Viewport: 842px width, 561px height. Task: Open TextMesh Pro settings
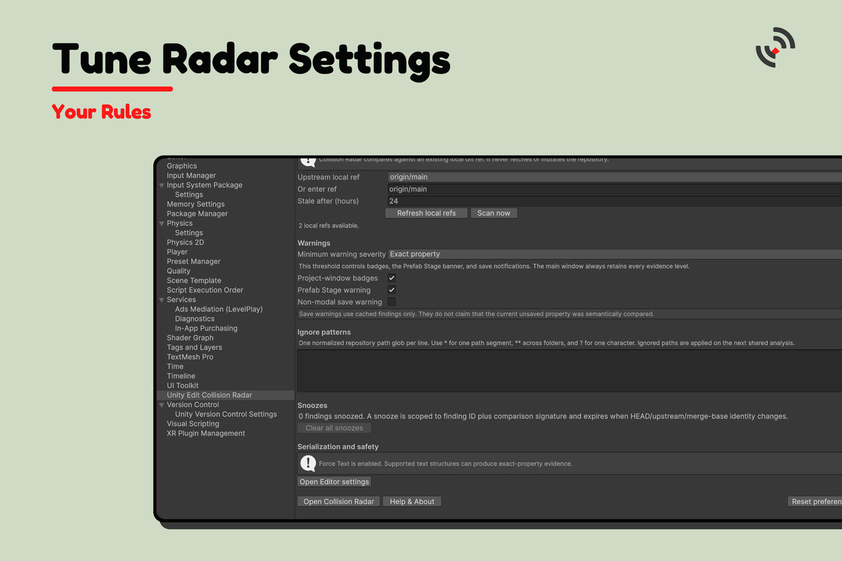pos(189,357)
